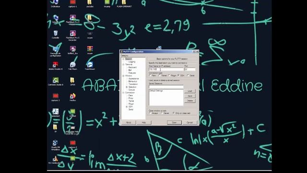Screen dimensions: 307x173
Task: Open the WinRAR archive desktop icon
Action: (x=90, y=50)
